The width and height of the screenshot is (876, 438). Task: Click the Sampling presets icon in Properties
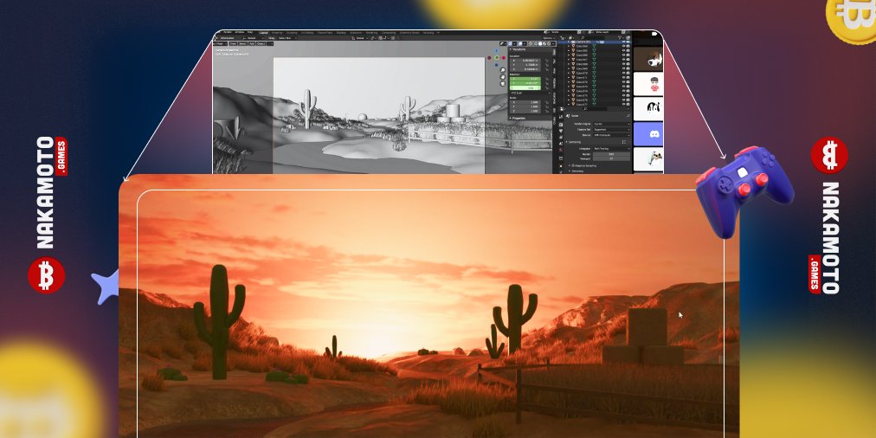point(624,142)
